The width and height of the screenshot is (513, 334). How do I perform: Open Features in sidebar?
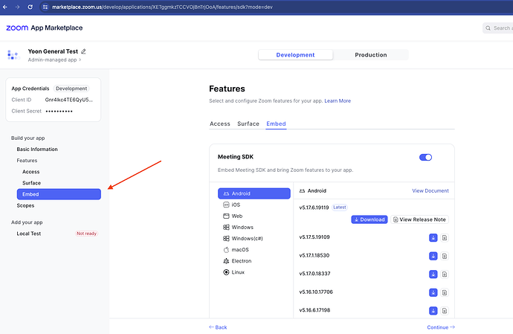click(27, 161)
